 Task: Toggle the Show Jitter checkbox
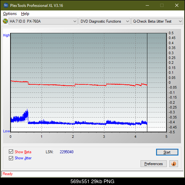11,158
